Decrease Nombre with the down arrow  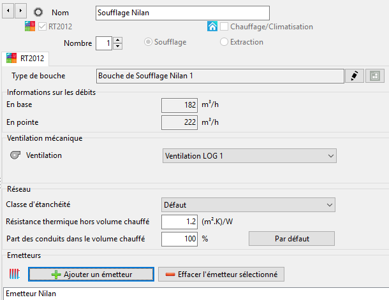pyautogui.click(x=118, y=46)
